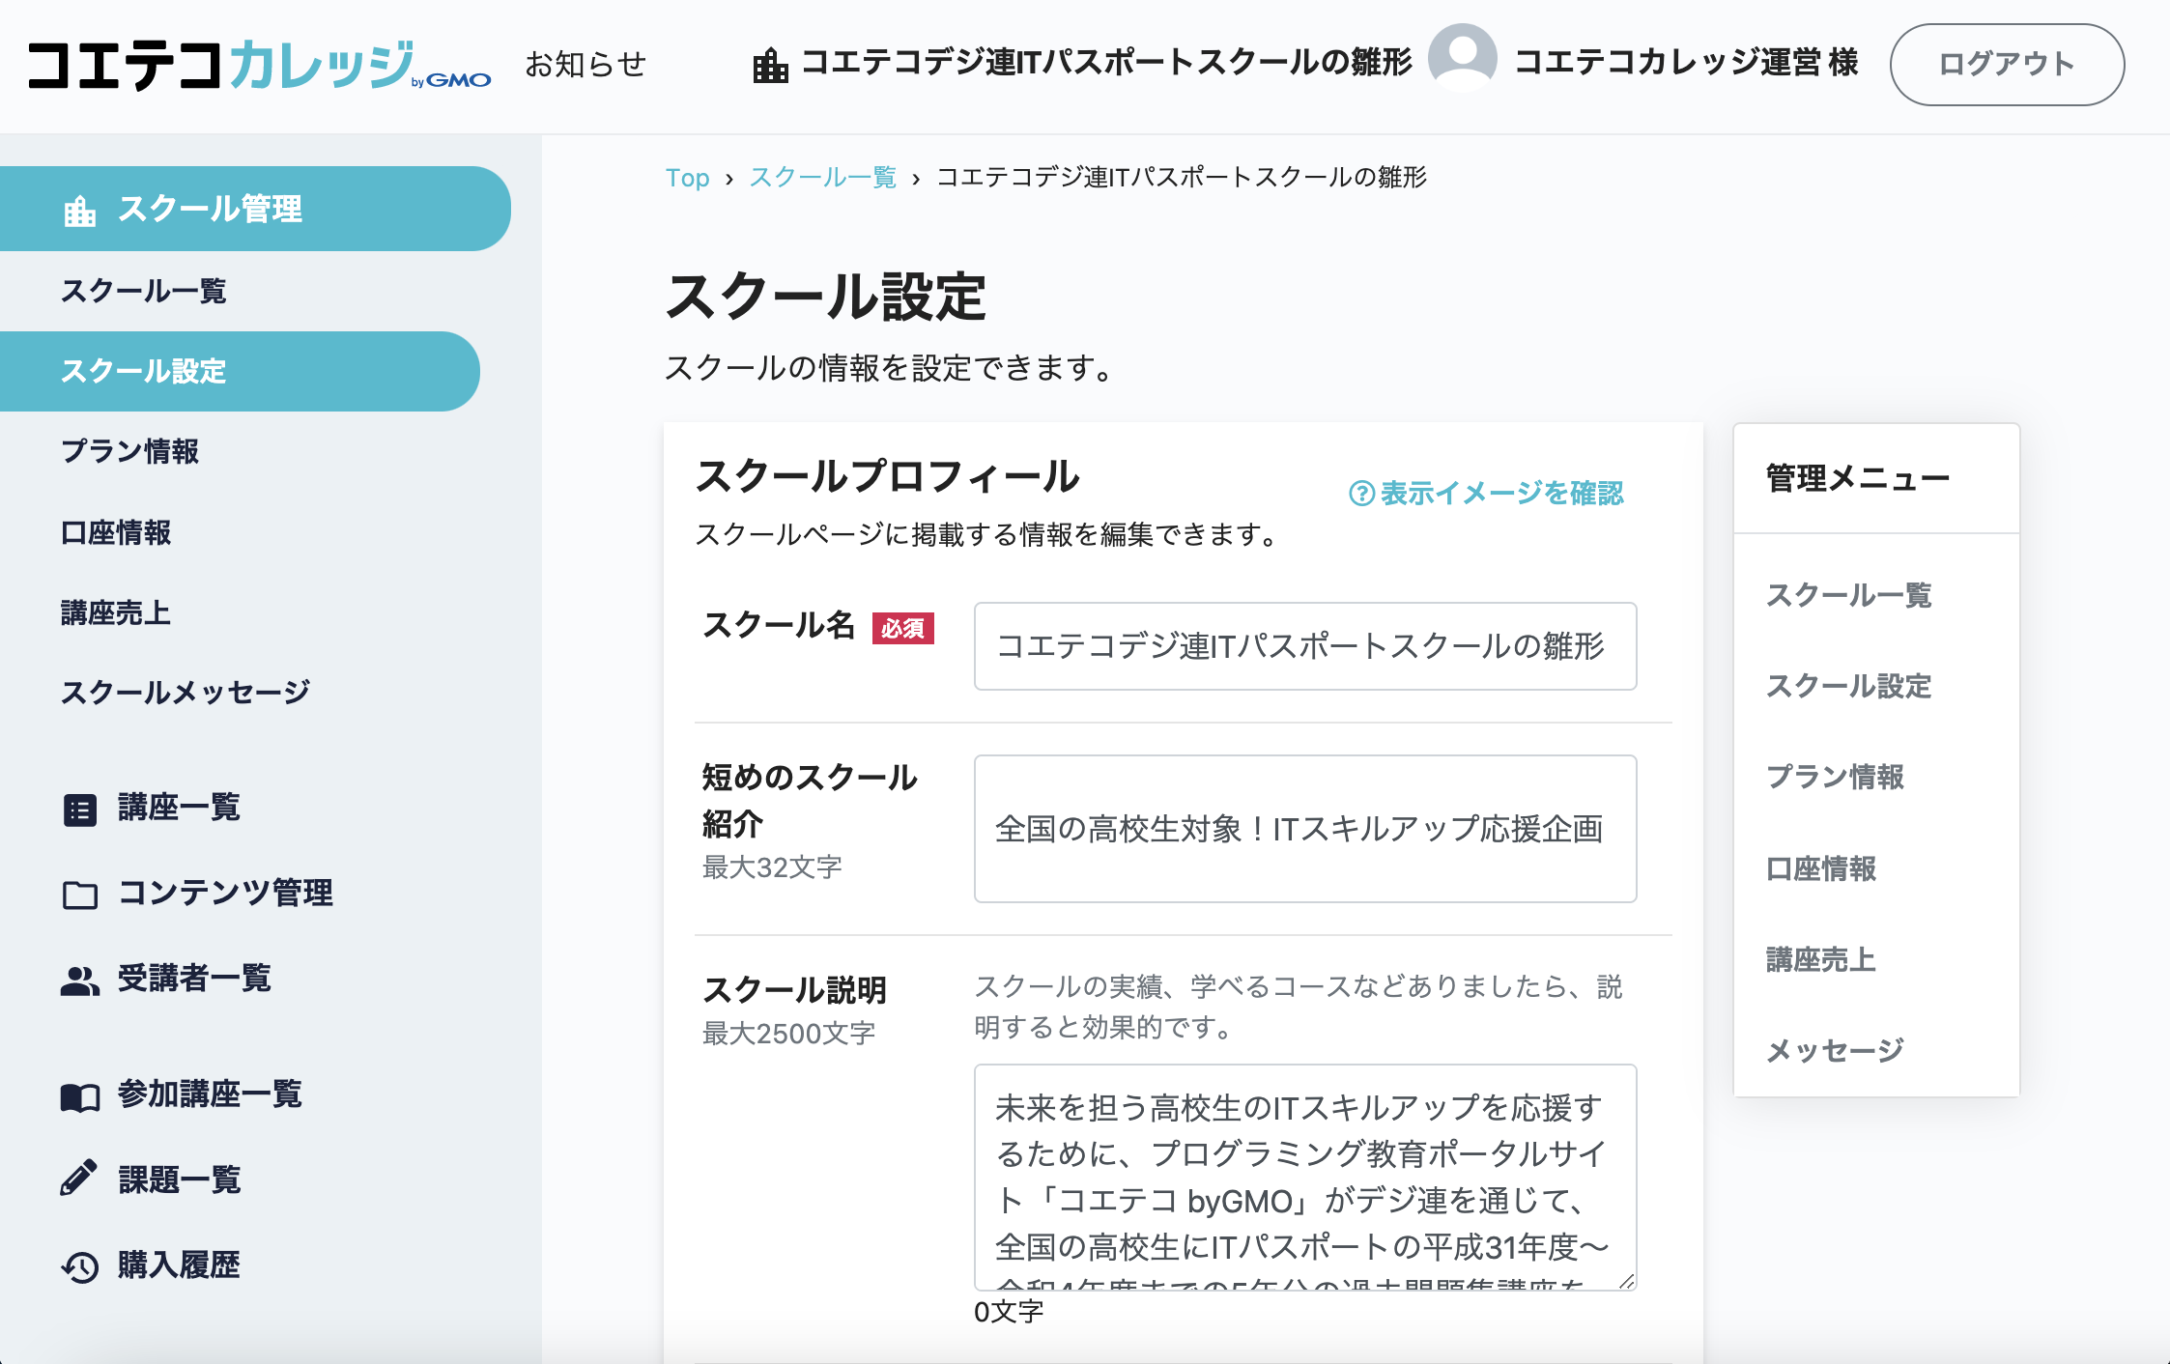Go to 参加講座一覧 in sidebar
Image resolution: width=2170 pixels, height=1364 pixels.
(x=210, y=1094)
